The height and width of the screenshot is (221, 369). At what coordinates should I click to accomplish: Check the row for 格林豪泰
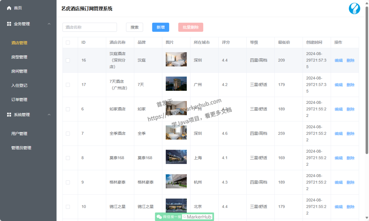(68, 182)
